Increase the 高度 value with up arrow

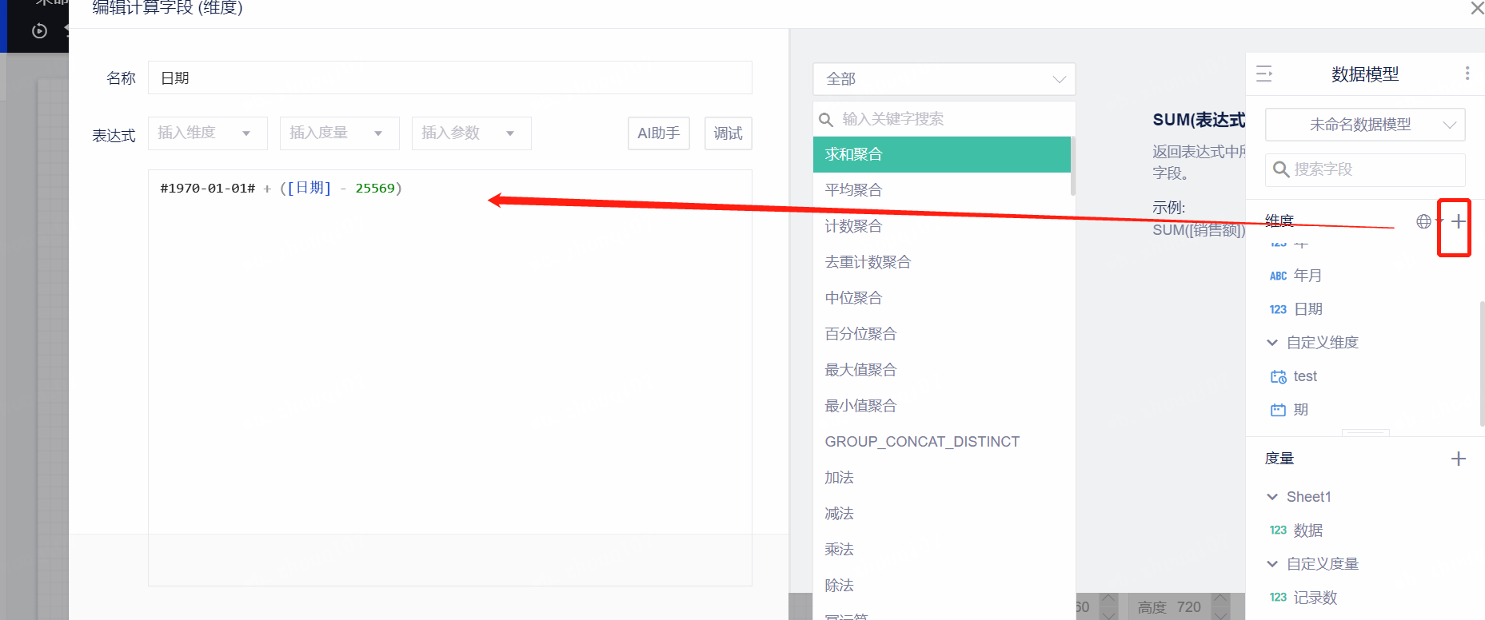click(1220, 599)
